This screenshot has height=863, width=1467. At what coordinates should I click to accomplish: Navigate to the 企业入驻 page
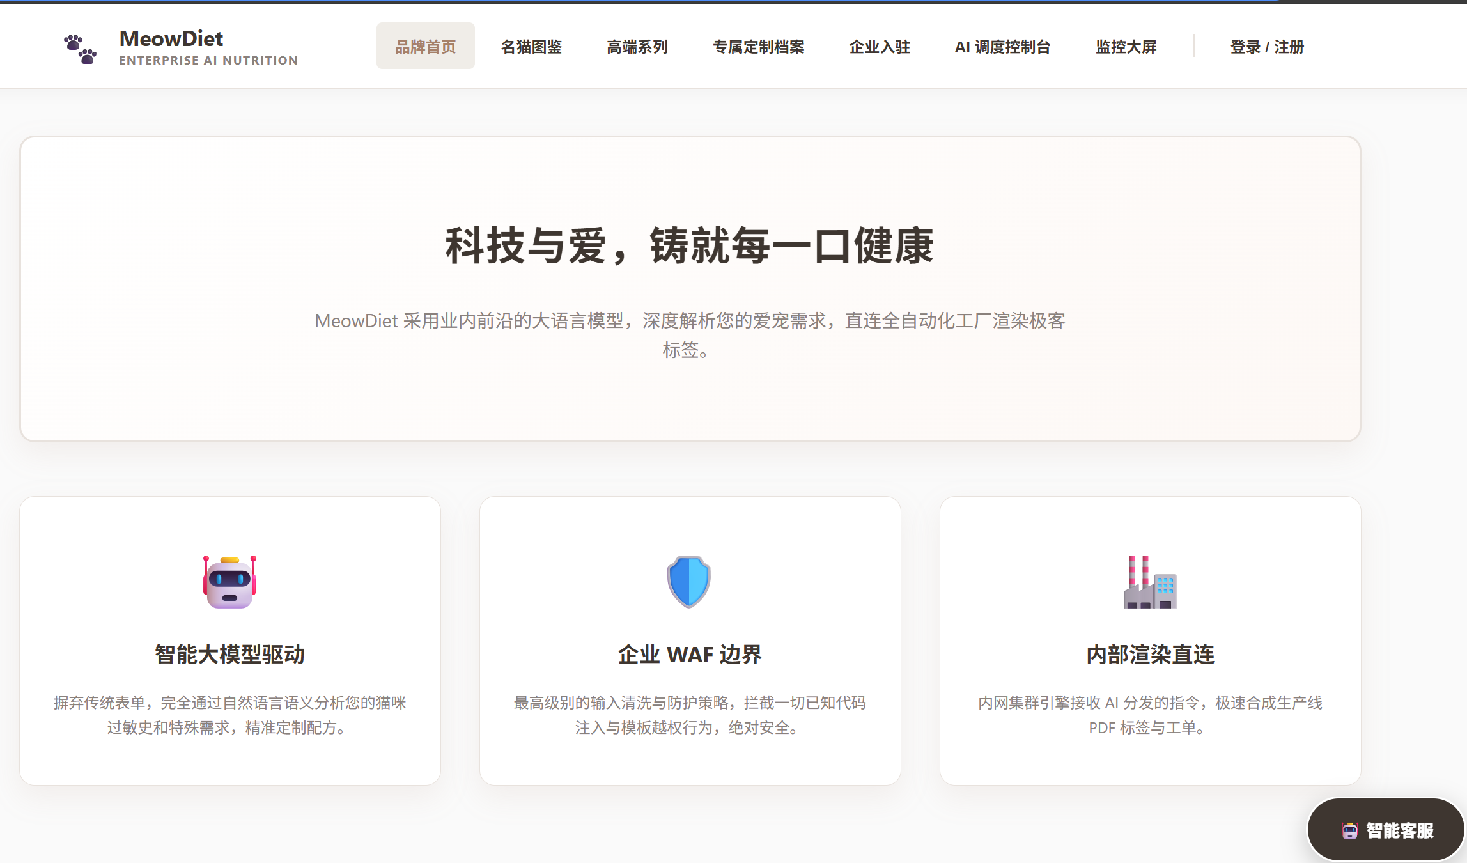[x=879, y=47]
